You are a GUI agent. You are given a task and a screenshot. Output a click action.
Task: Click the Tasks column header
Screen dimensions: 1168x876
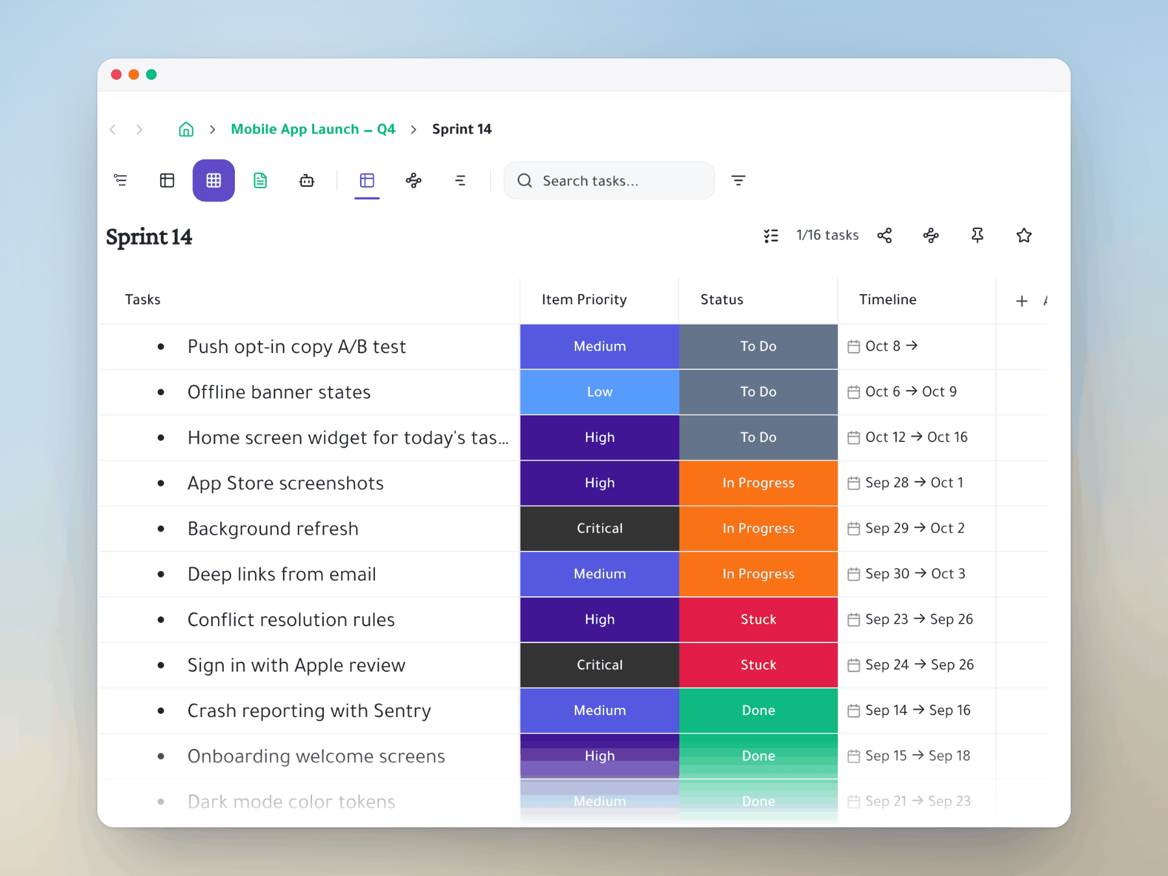pyautogui.click(x=143, y=300)
